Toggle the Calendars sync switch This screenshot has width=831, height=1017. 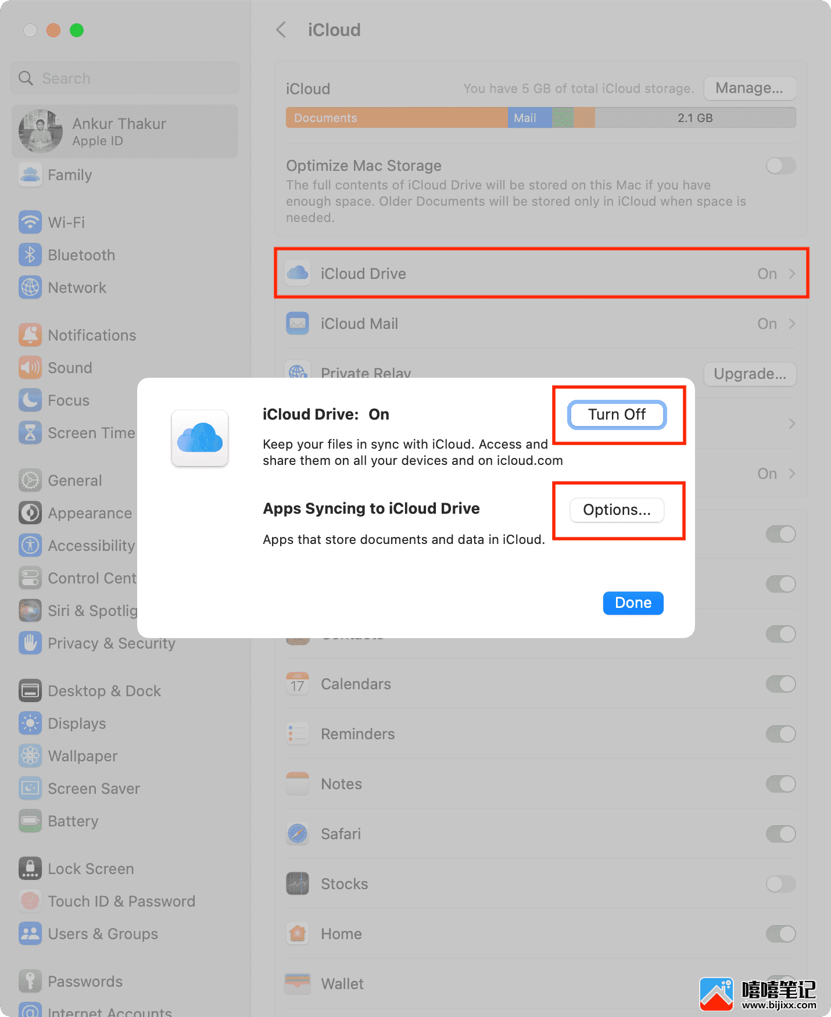pyautogui.click(x=780, y=684)
